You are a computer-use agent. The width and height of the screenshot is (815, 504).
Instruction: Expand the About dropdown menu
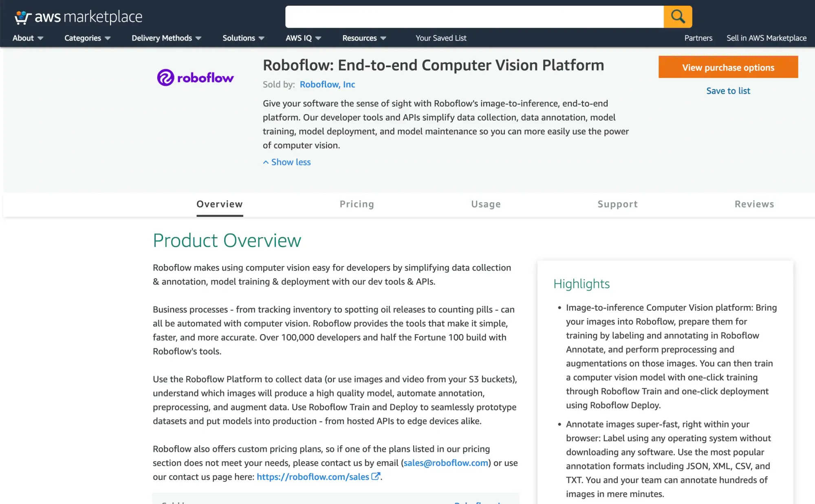tap(28, 38)
